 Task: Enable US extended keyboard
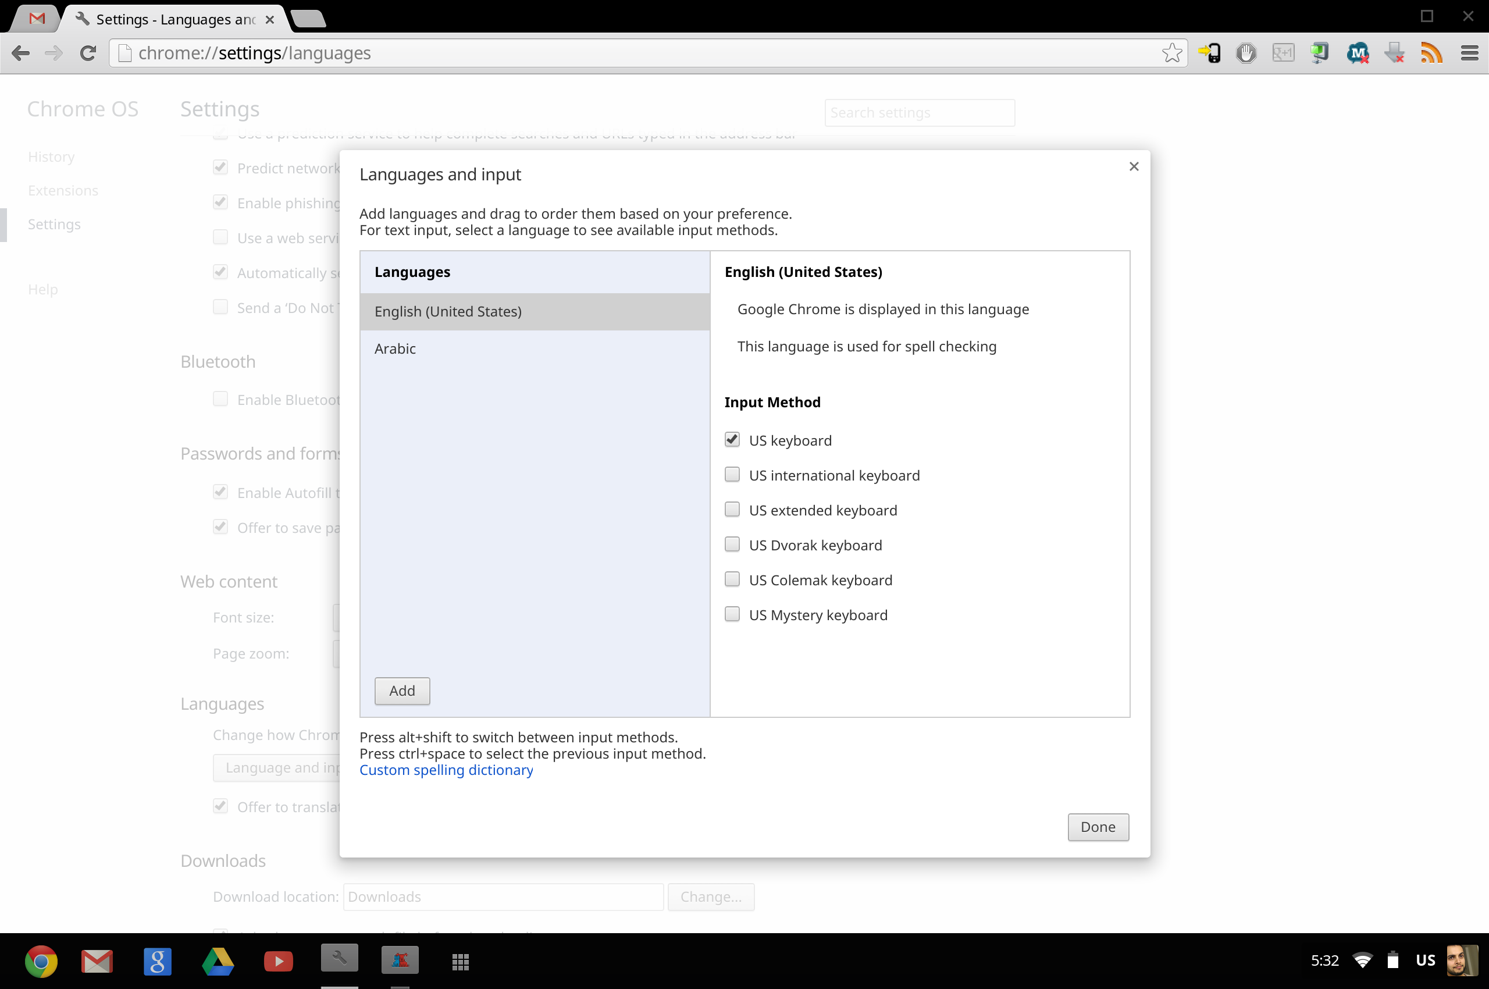click(732, 509)
